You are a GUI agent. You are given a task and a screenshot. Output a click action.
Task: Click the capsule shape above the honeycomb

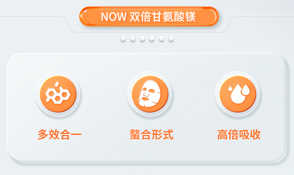pos(57,85)
